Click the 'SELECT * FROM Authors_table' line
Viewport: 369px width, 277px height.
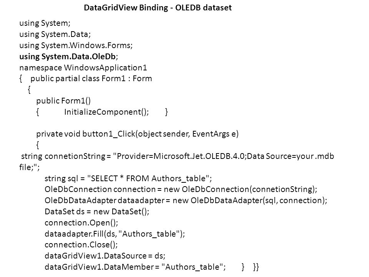click(128, 178)
